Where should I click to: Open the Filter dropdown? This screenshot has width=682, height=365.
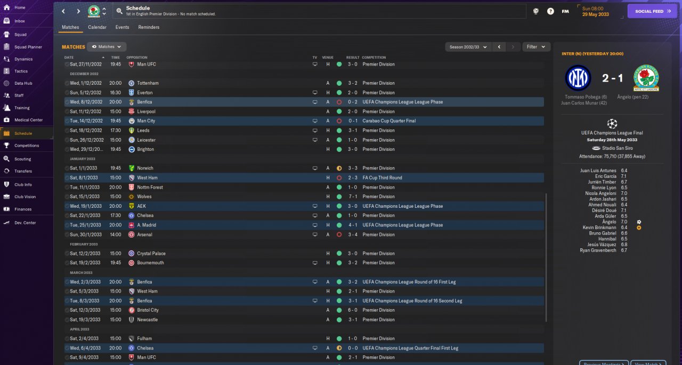point(536,47)
